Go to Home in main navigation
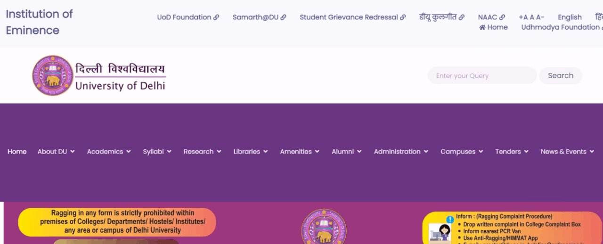The image size is (603, 244). [x=17, y=152]
